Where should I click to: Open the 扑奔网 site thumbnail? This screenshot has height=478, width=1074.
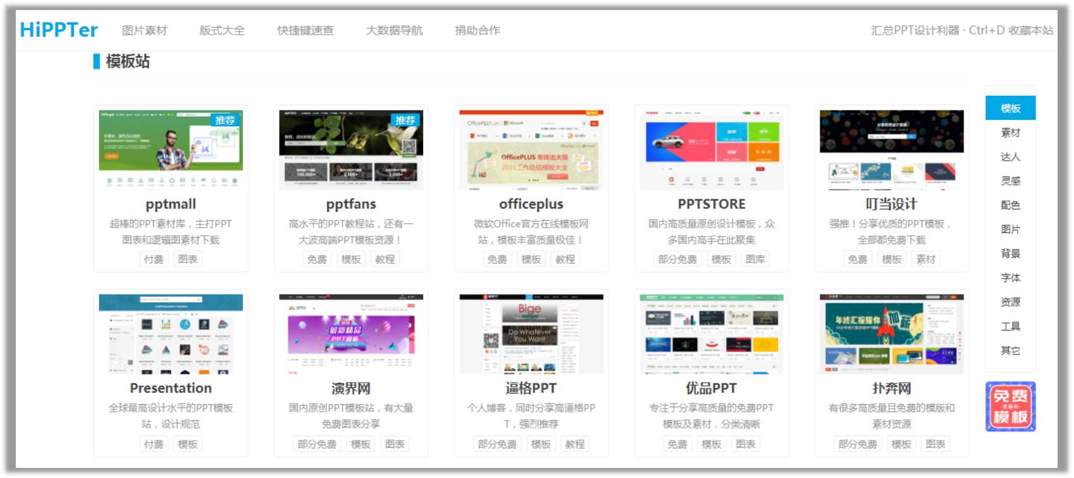click(892, 334)
